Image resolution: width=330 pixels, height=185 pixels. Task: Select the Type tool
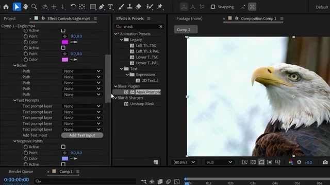tap(110, 7)
